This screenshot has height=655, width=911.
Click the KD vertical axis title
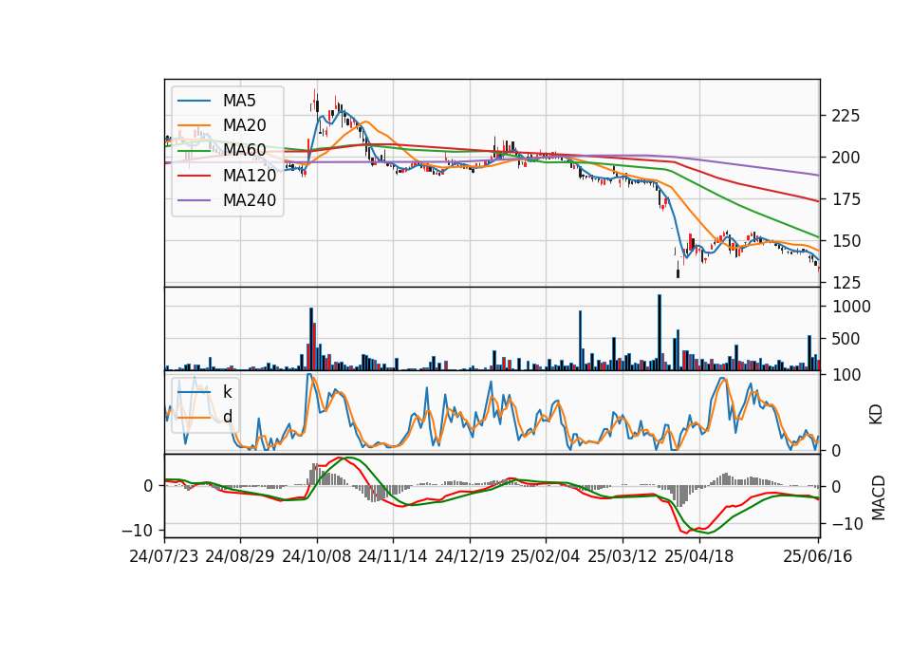(x=876, y=415)
